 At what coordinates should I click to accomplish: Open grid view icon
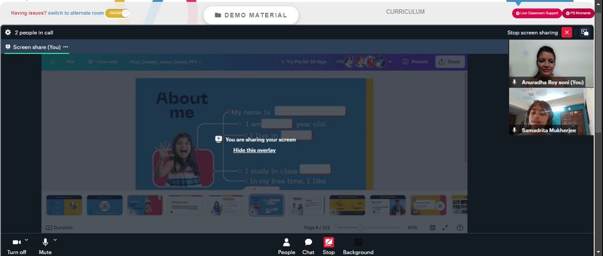(432, 228)
